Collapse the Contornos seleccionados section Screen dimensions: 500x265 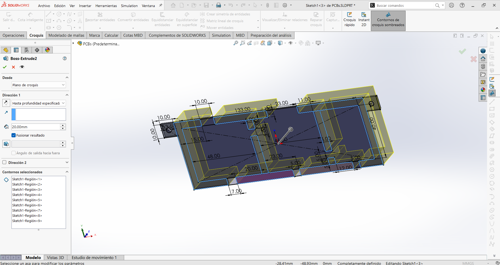[x=67, y=172]
